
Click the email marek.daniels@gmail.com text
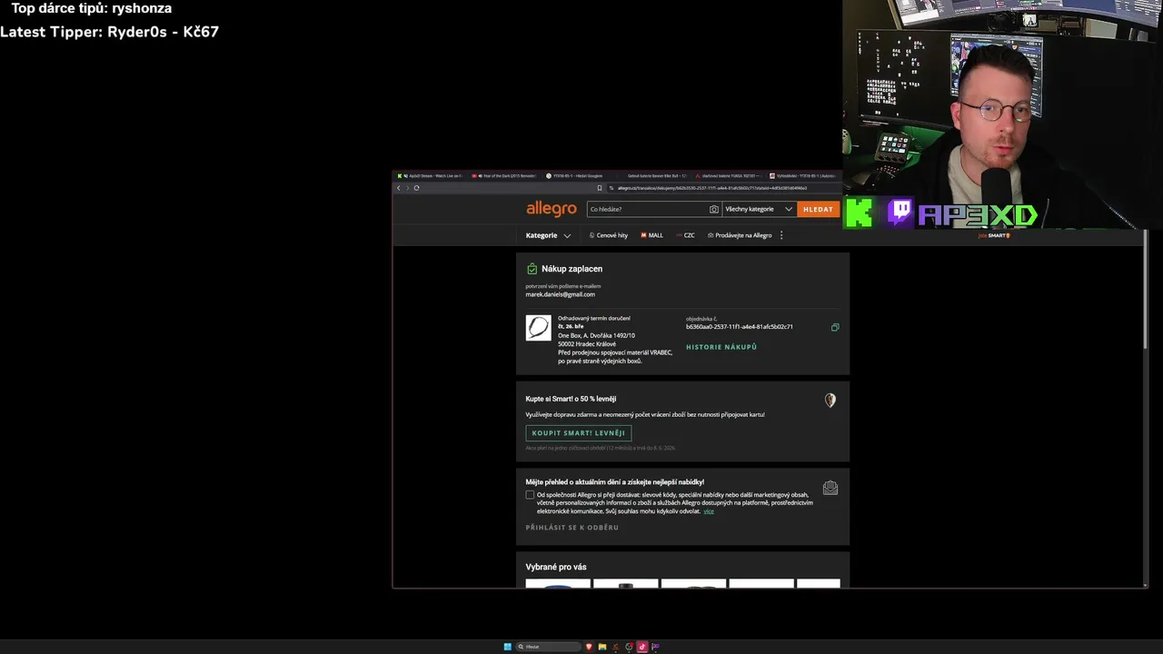coord(560,294)
